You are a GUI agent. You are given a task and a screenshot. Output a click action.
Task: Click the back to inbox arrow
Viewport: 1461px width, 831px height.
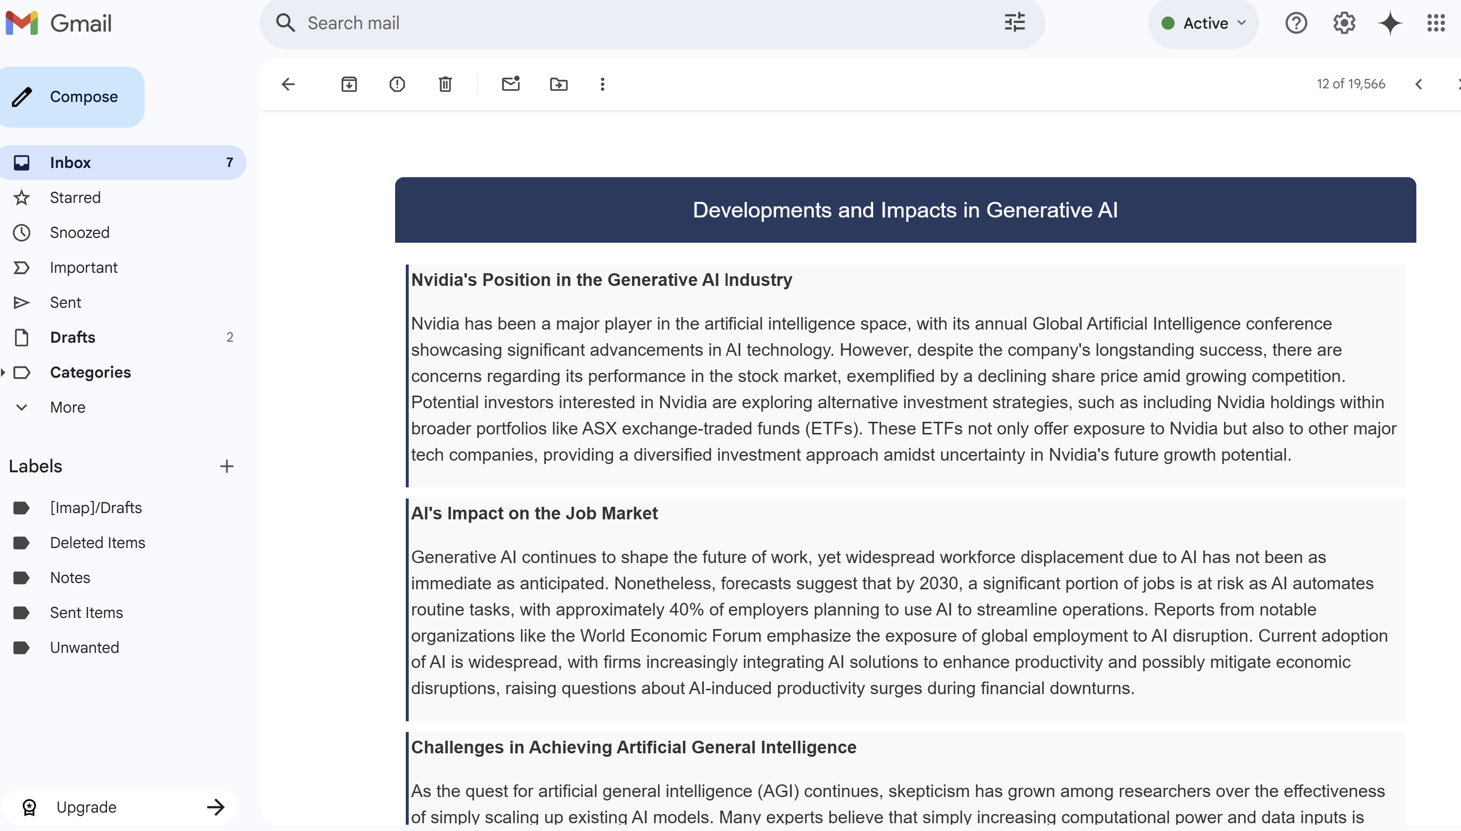288,84
